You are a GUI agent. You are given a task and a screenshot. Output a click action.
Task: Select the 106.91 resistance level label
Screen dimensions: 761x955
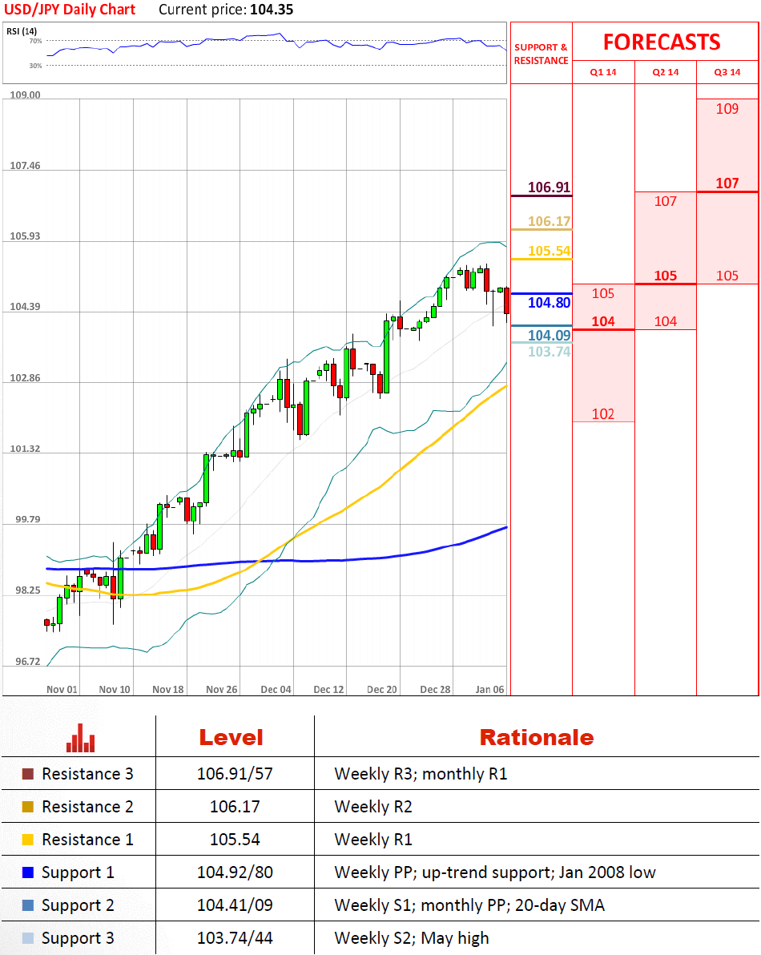549,187
